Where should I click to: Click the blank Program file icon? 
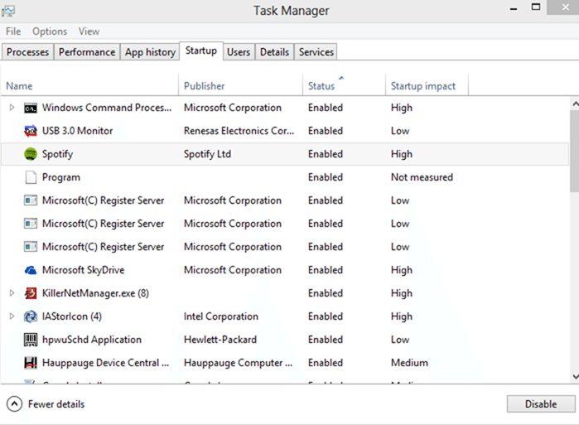tap(31, 177)
